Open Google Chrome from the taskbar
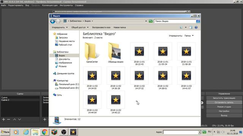The width and height of the screenshot is (243, 136). pyautogui.click(x=45, y=132)
